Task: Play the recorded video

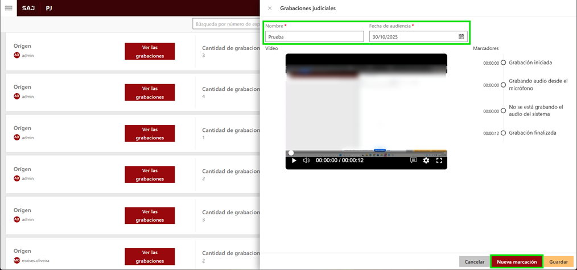Action: tap(294, 161)
